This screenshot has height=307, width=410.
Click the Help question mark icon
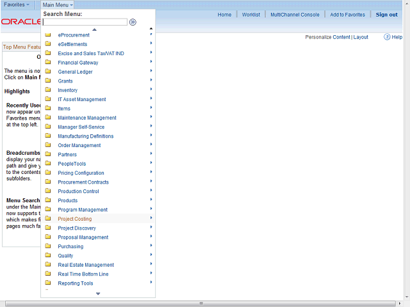coord(387,37)
